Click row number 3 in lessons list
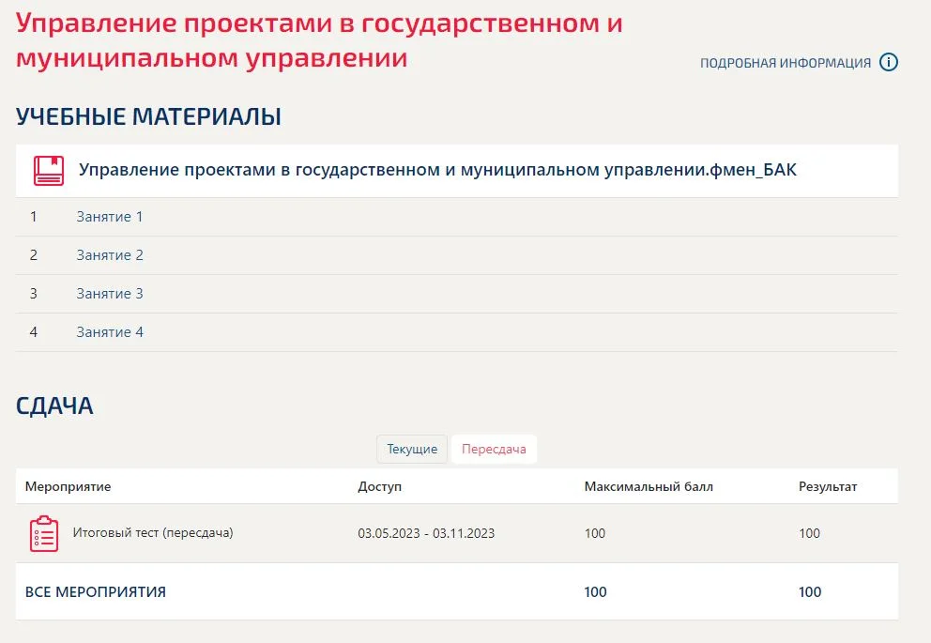The image size is (931, 643). pos(34,294)
